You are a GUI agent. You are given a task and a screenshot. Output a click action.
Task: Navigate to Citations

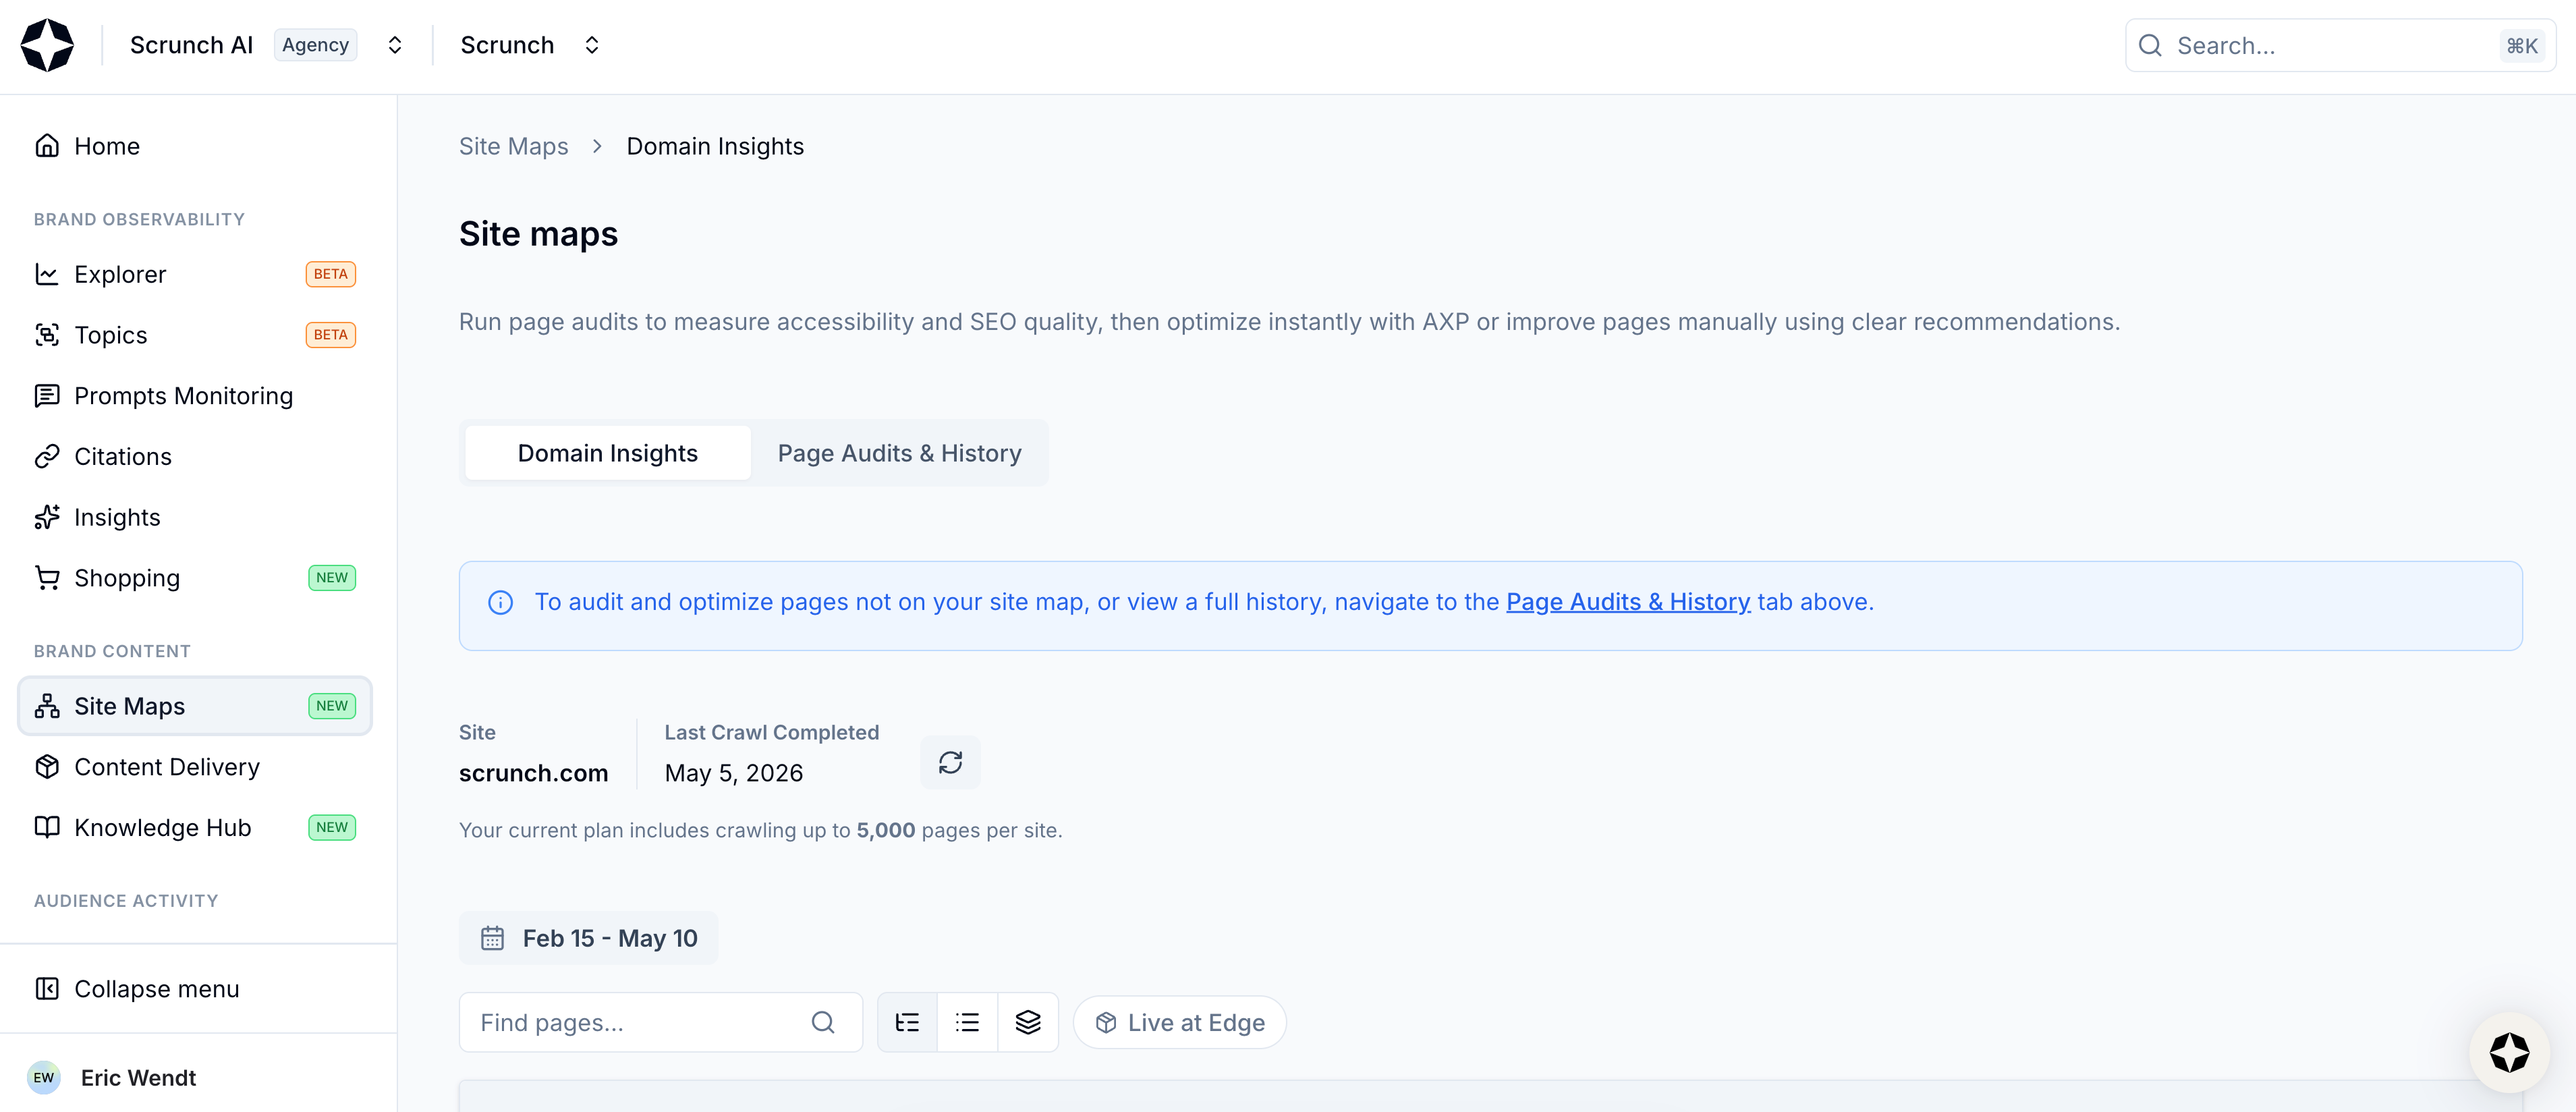point(195,457)
